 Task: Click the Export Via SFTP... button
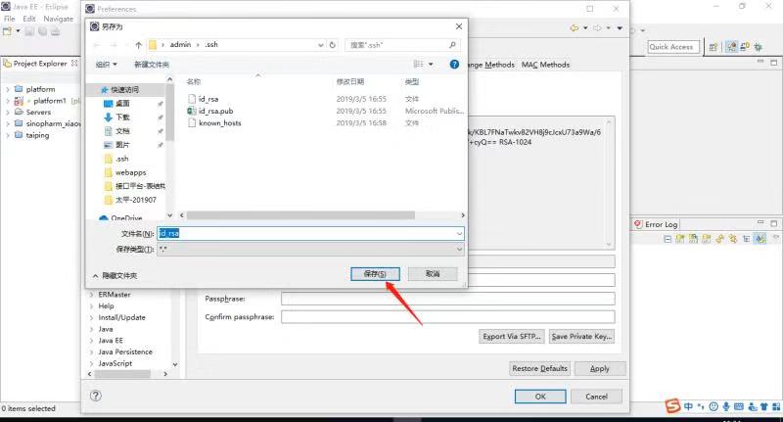pyautogui.click(x=511, y=337)
